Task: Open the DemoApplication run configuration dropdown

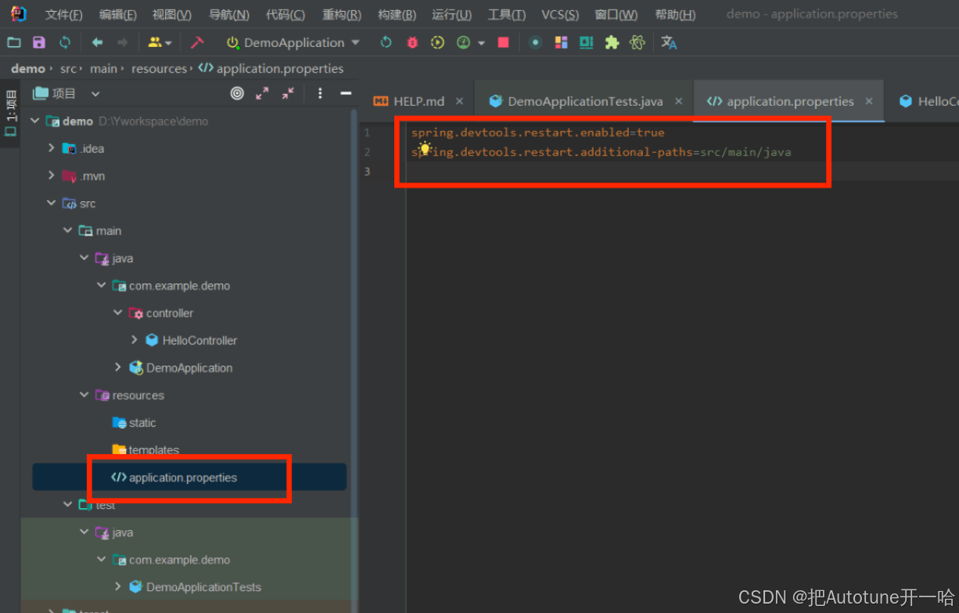Action: 355,42
